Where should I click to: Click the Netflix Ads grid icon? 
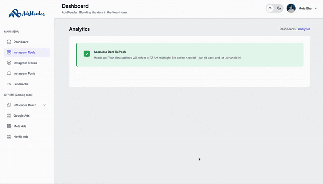(9, 137)
